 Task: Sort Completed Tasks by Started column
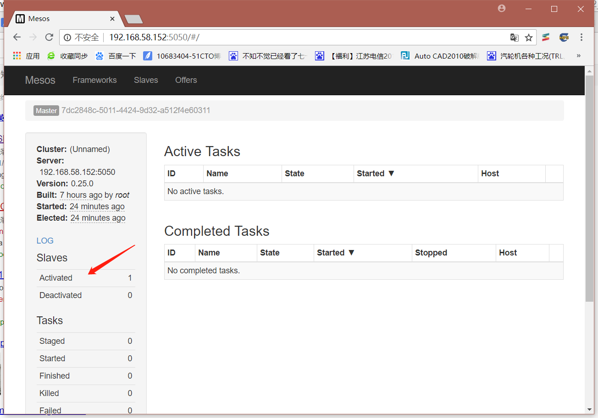point(363,253)
